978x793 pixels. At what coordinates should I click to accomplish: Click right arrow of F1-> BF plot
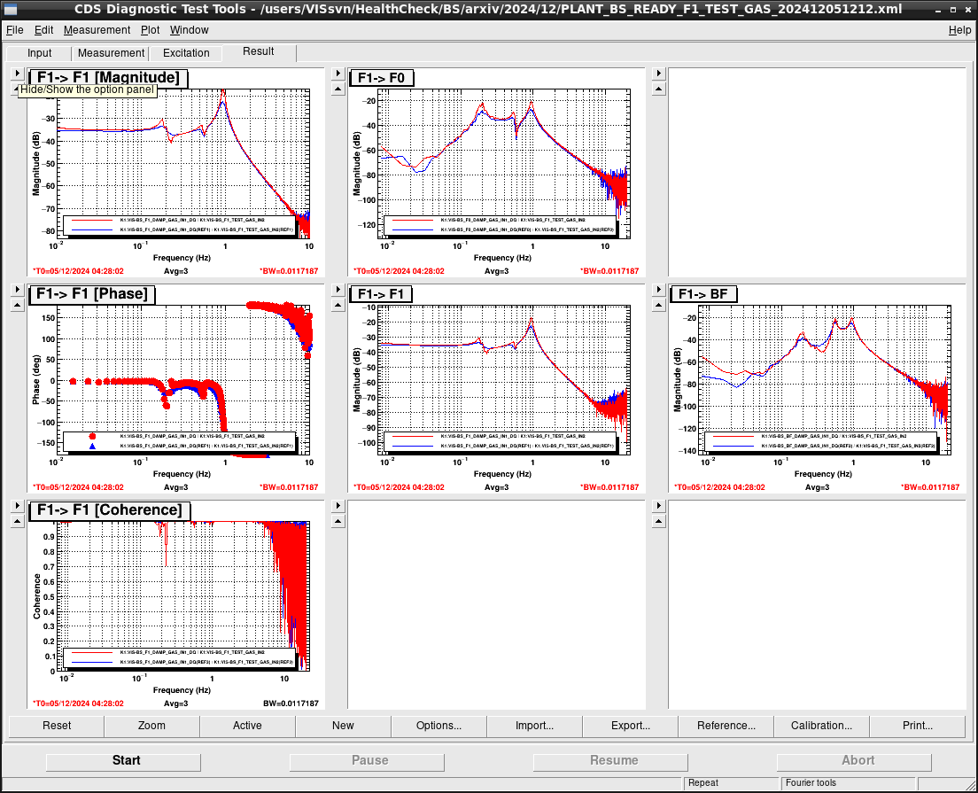(659, 290)
